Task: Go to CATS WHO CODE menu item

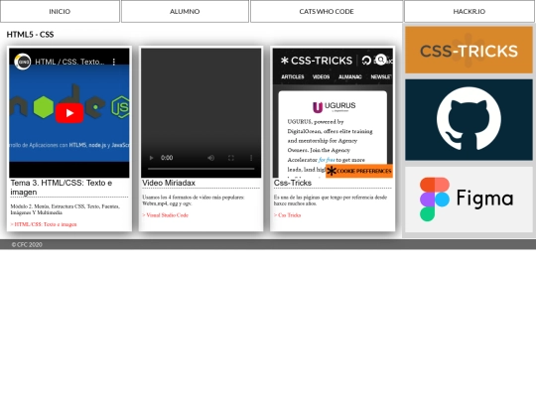Action: coord(327,11)
